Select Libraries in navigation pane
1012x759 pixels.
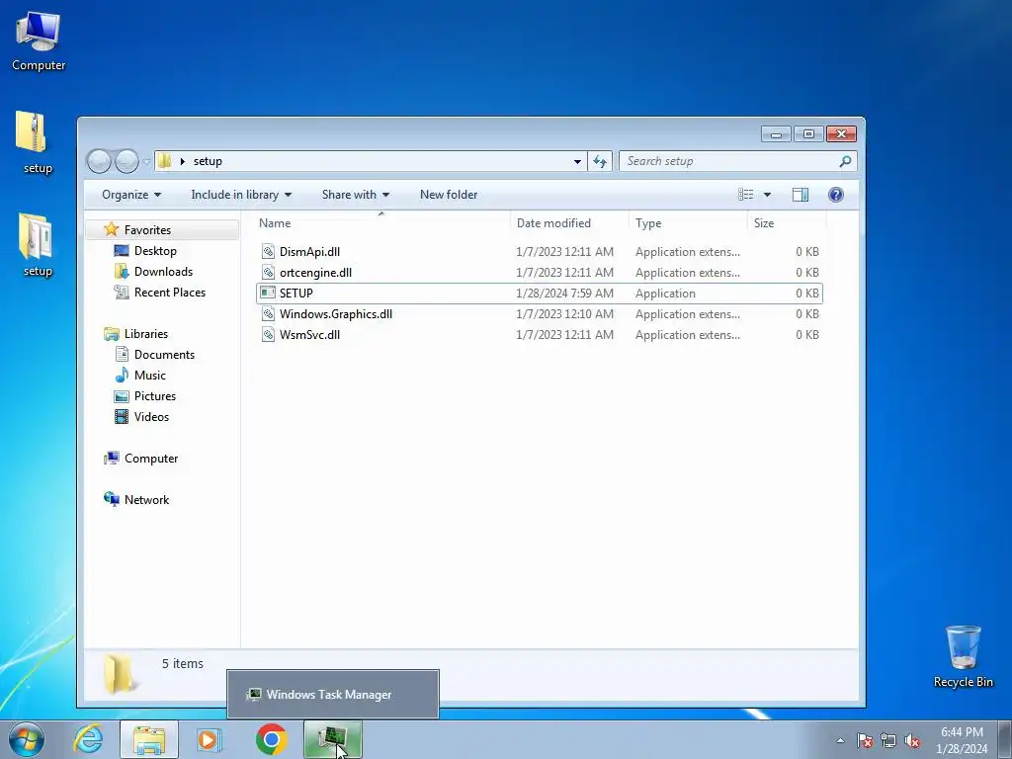pos(146,334)
